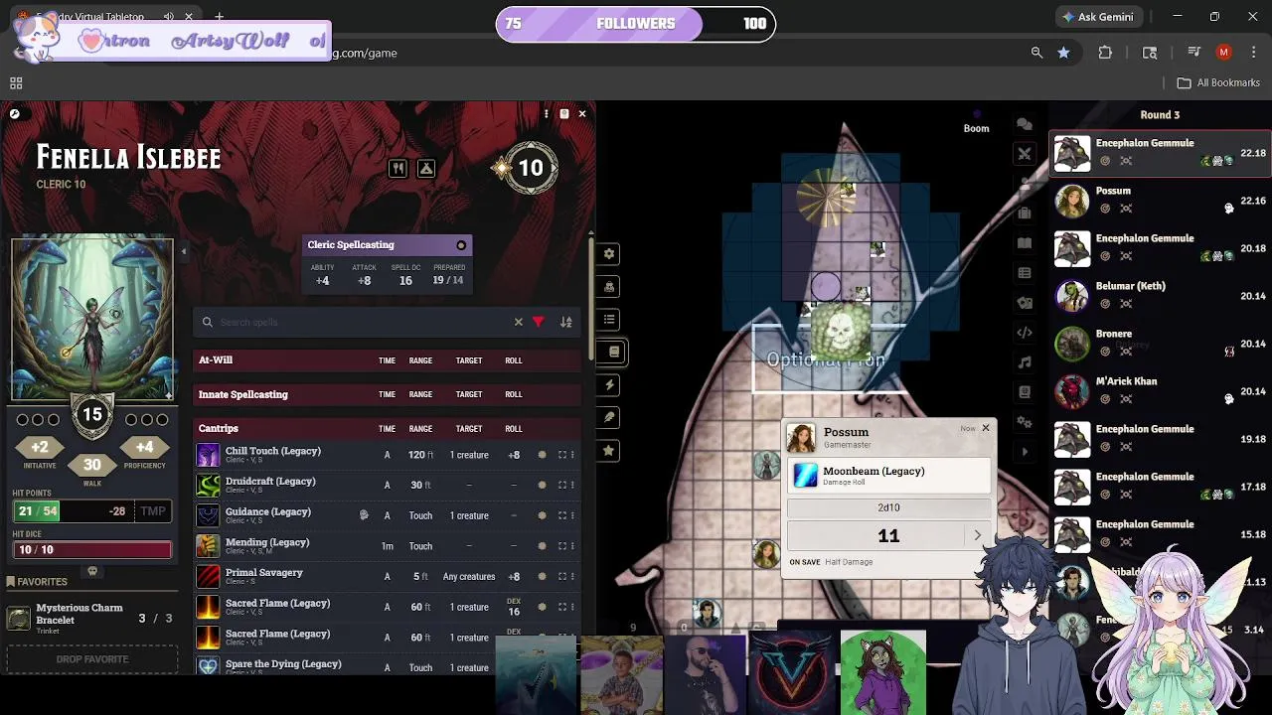Open the Foundry chat log sidebar icon
The image size is (1272, 715).
(x=1025, y=124)
